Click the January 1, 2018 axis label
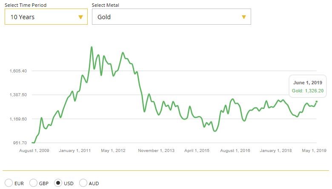 click(x=276, y=151)
